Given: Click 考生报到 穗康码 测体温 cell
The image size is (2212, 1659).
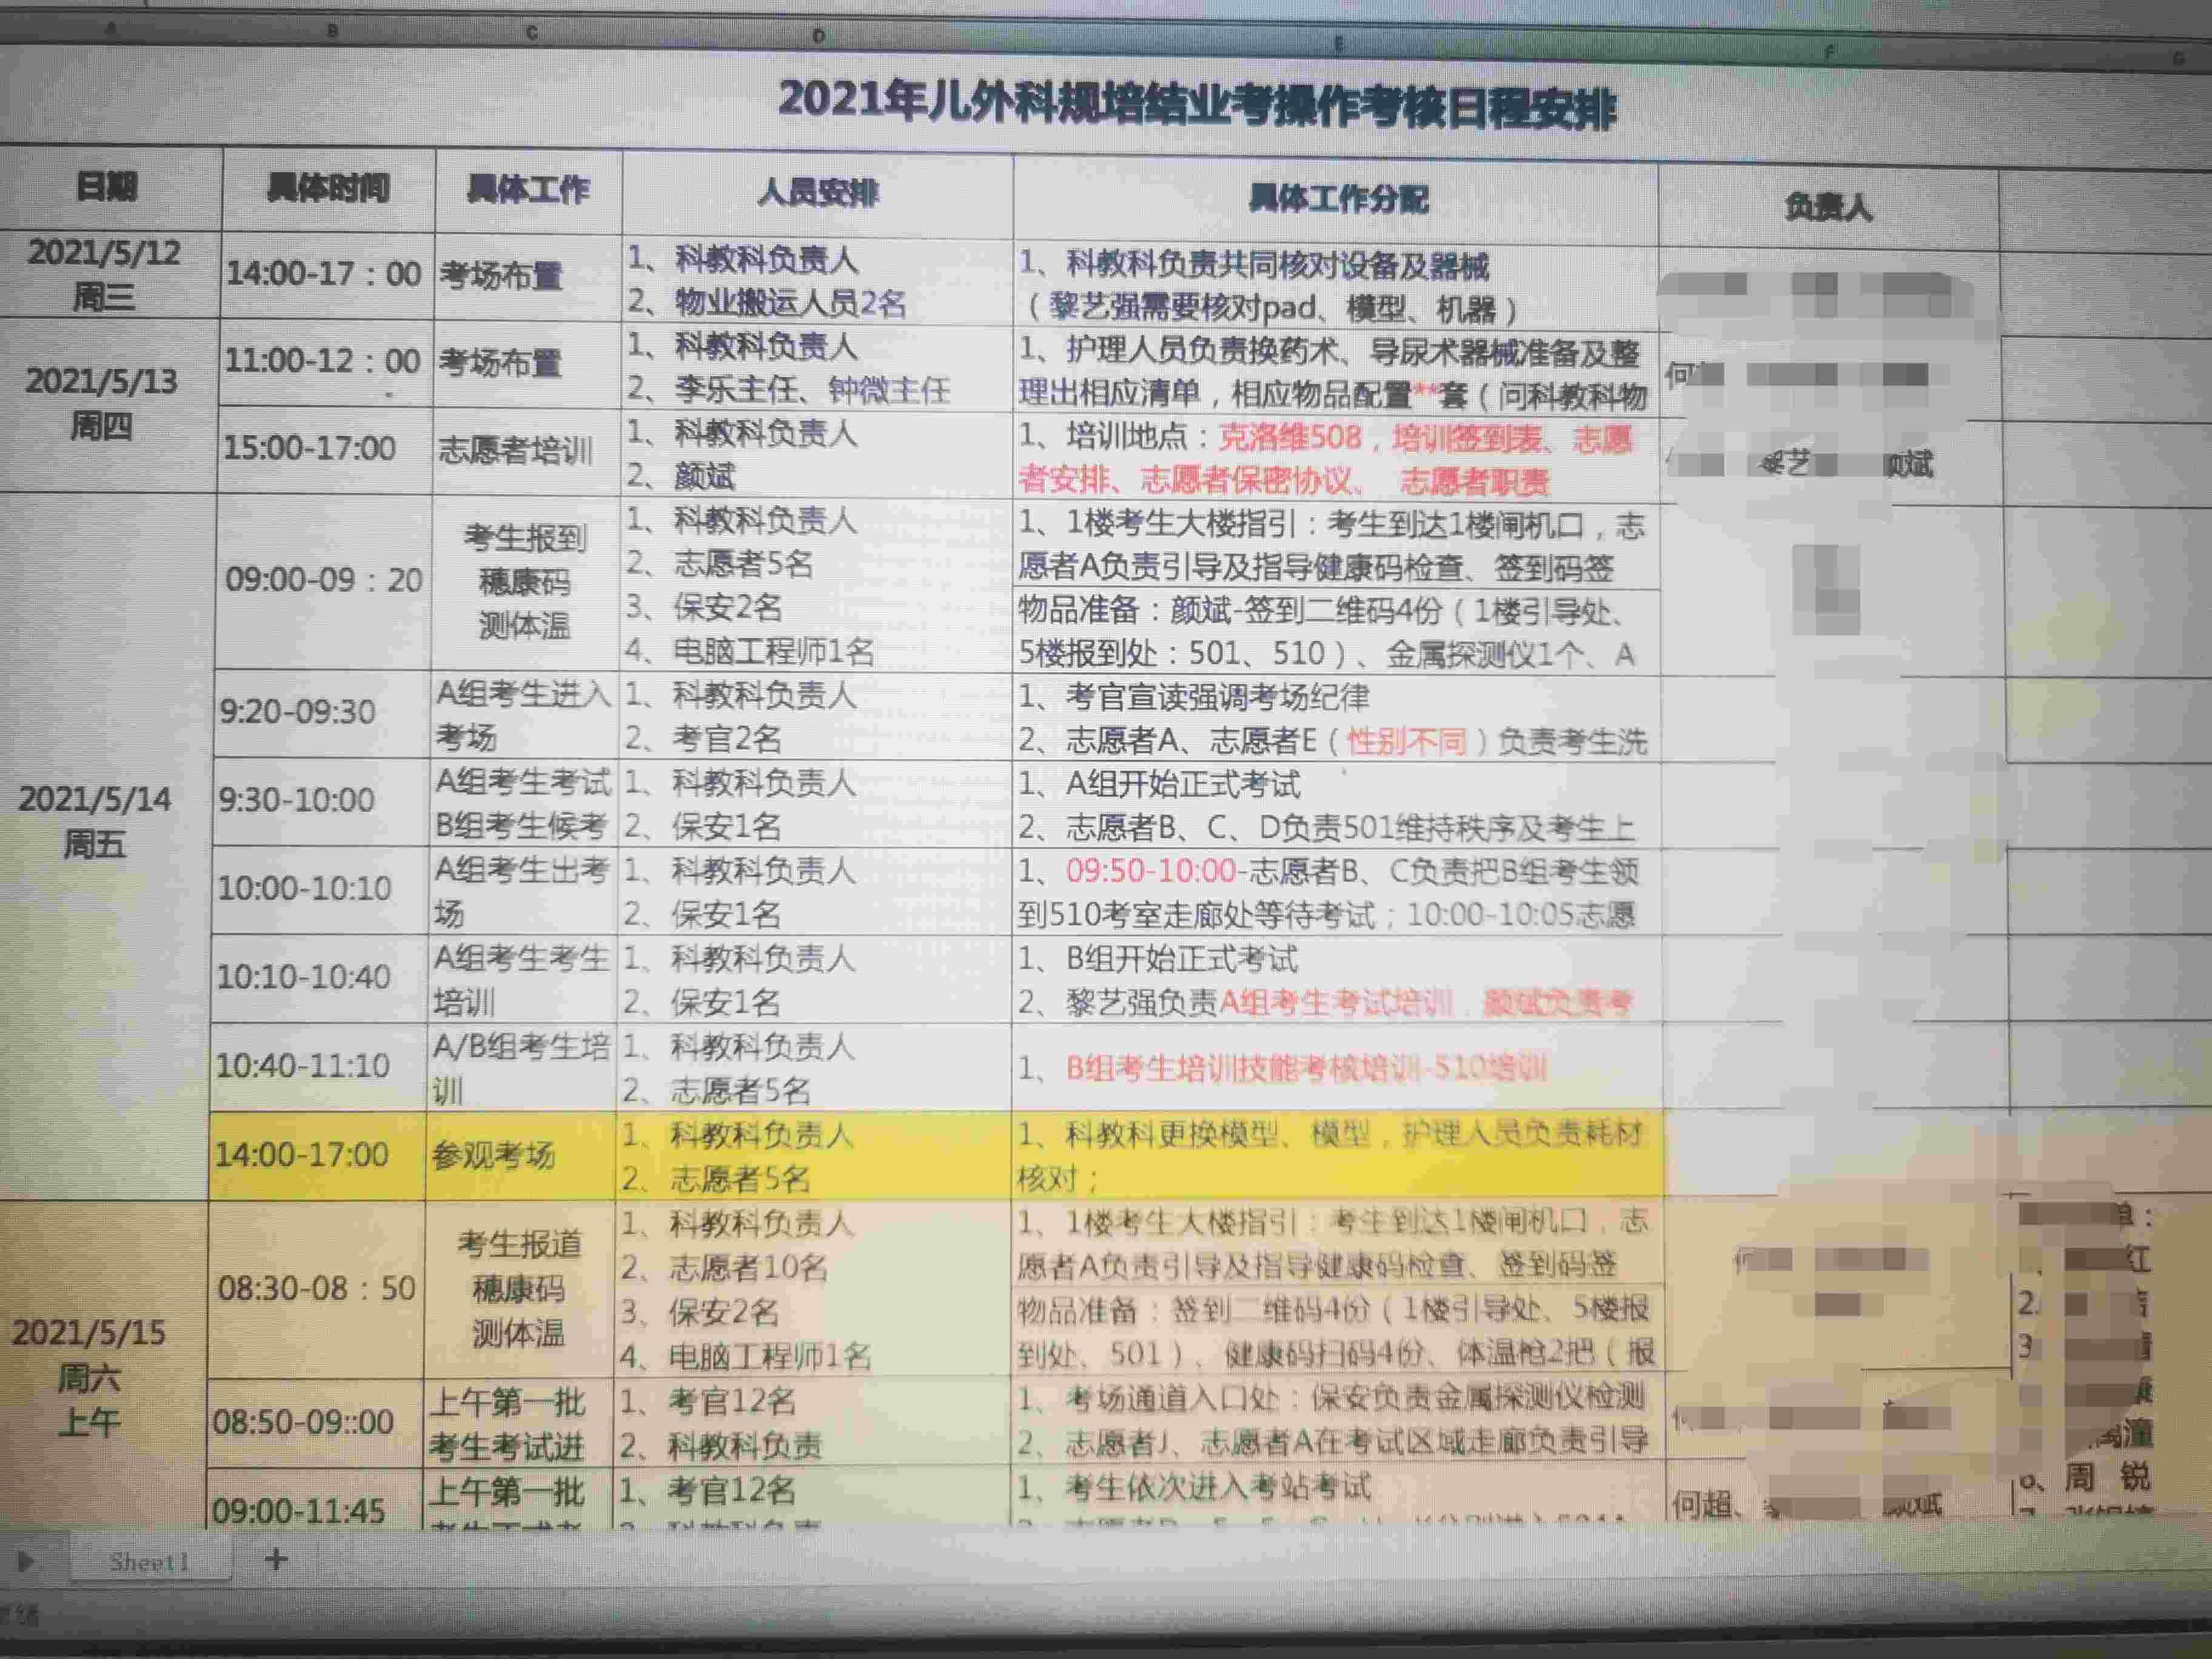Looking at the screenshot, I should pos(524,583).
